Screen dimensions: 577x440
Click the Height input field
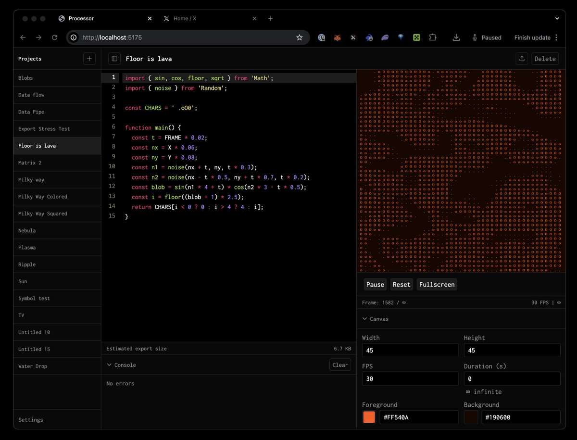tap(512, 350)
